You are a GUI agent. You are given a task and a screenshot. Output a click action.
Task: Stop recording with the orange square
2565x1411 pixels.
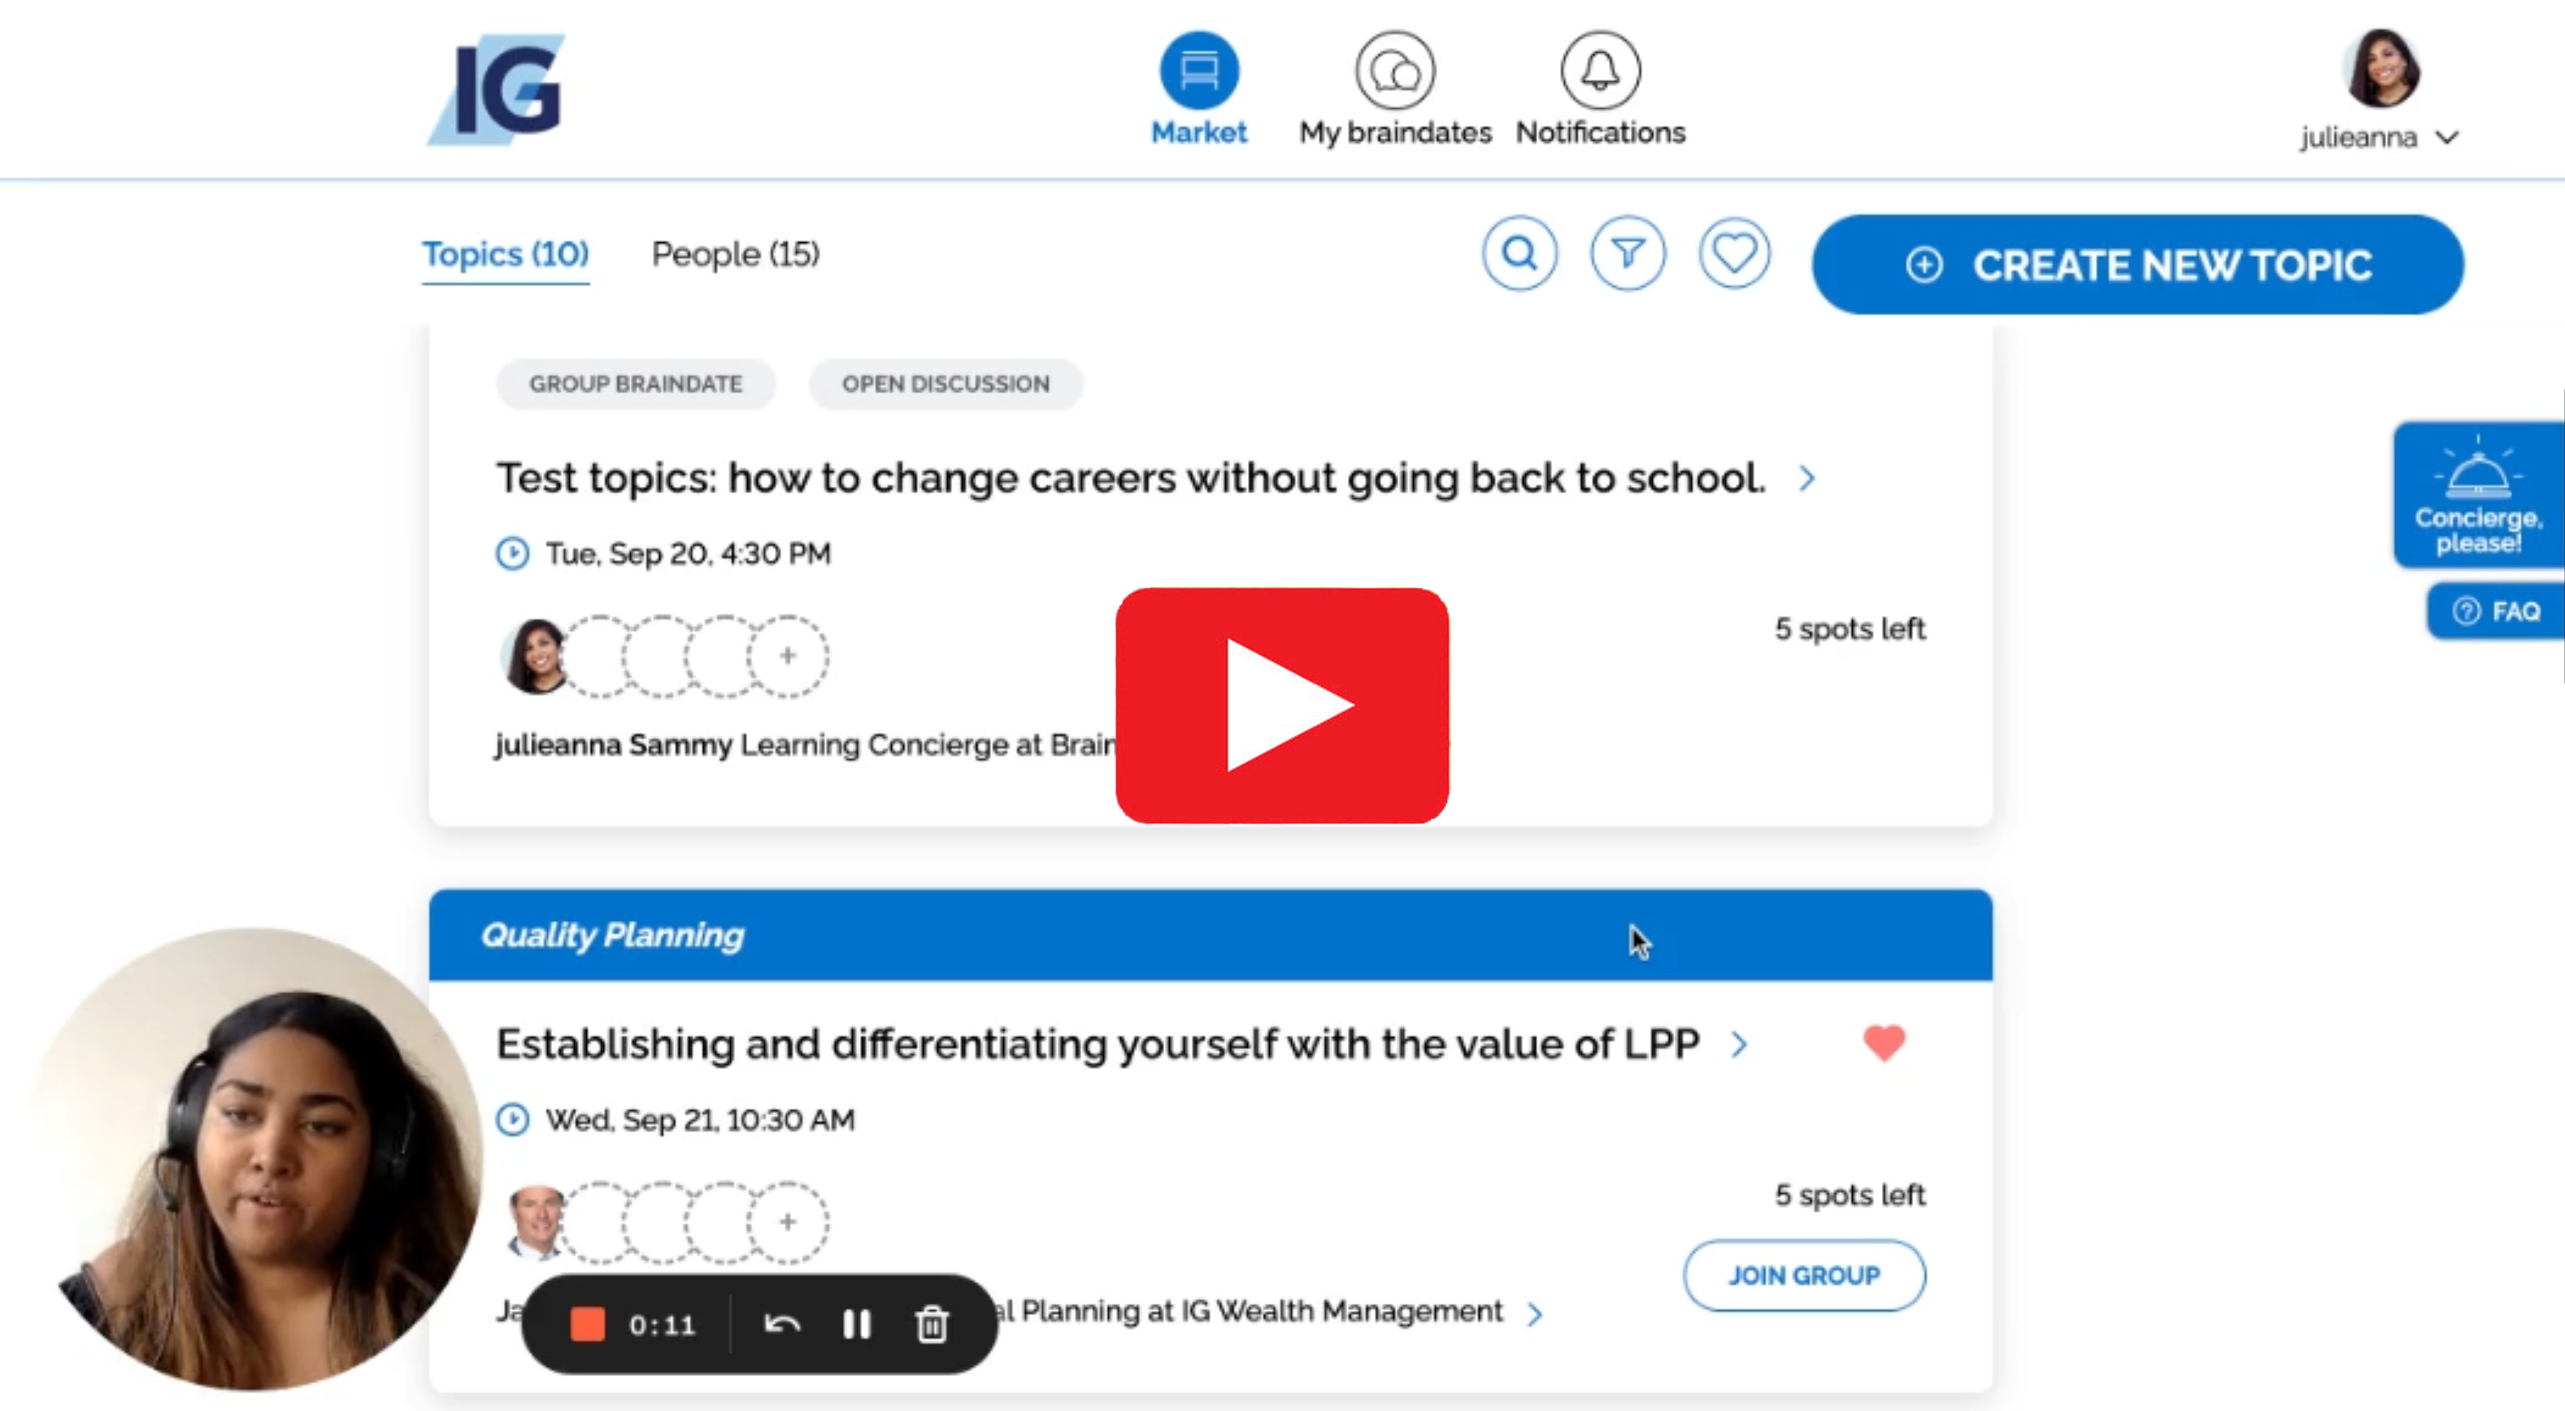click(x=588, y=1324)
